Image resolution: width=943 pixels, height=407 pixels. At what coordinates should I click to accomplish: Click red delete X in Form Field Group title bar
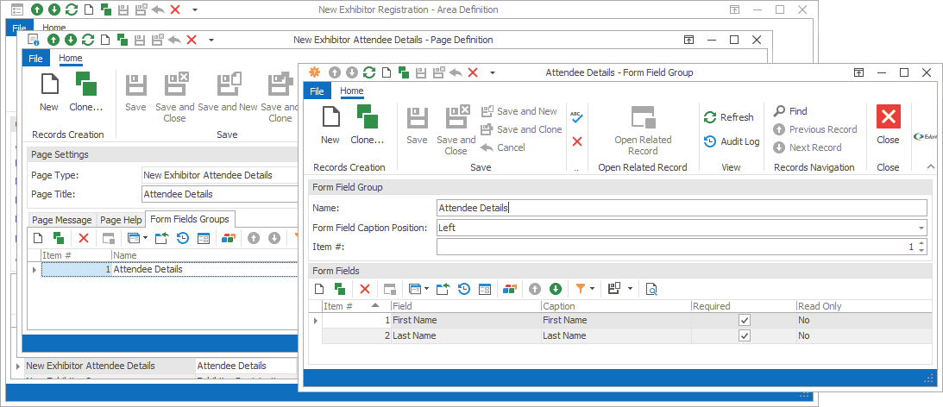473,72
